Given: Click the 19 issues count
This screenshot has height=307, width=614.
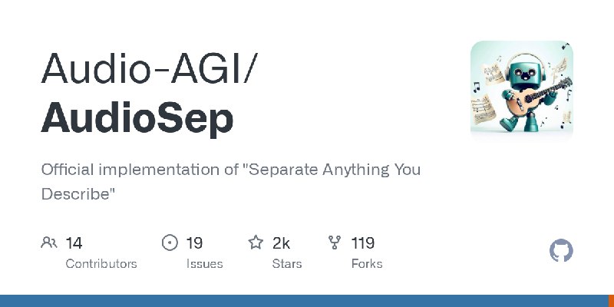Looking at the screenshot, I should pos(194,243).
